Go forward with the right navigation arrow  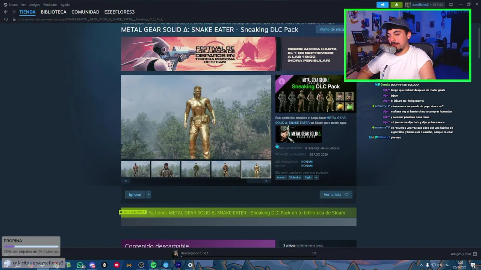14,12
